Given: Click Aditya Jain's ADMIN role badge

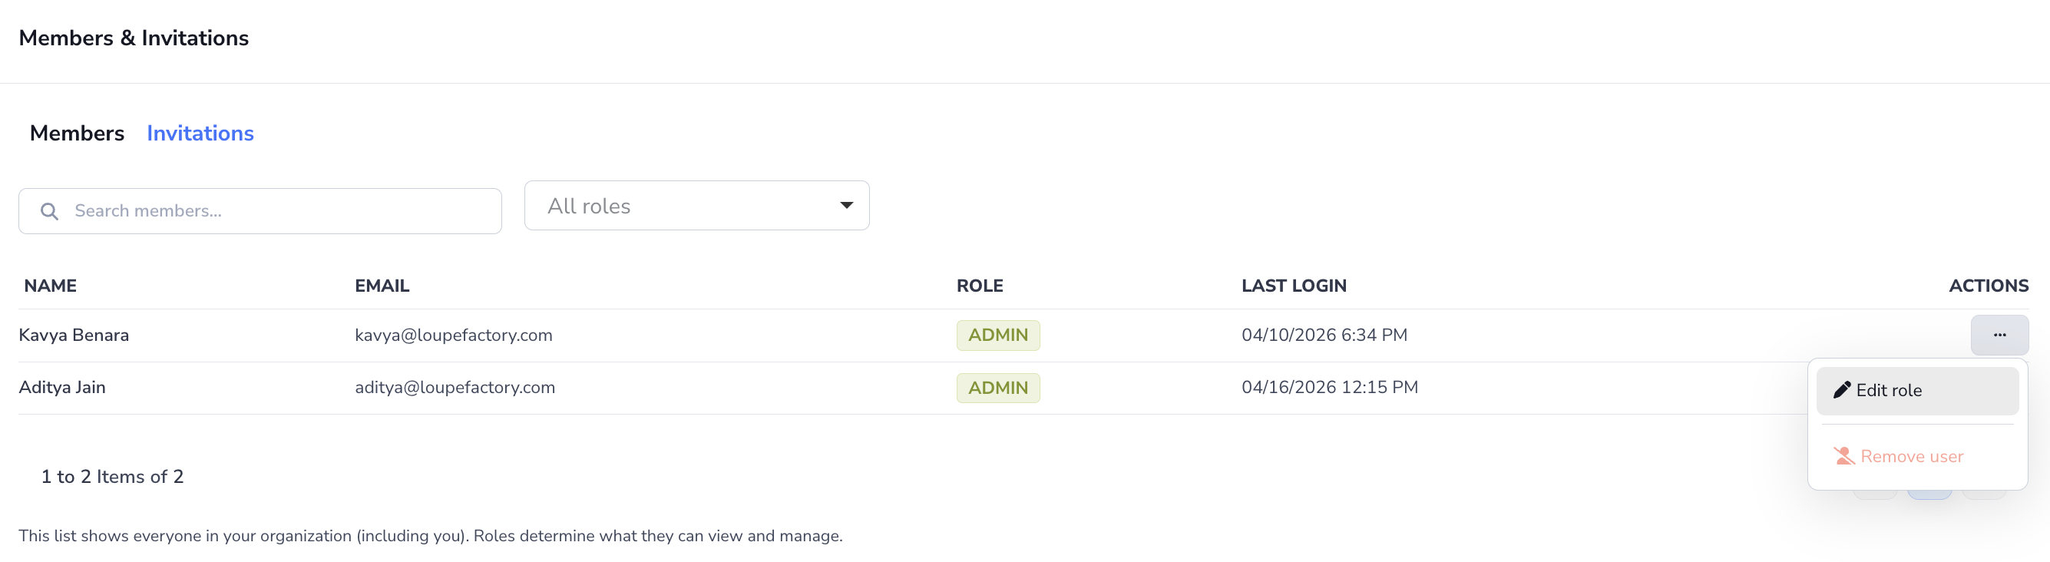Looking at the screenshot, I should point(998,388).
